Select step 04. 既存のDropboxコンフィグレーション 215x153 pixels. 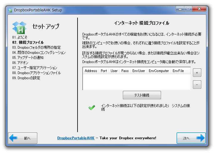[39, 53]
